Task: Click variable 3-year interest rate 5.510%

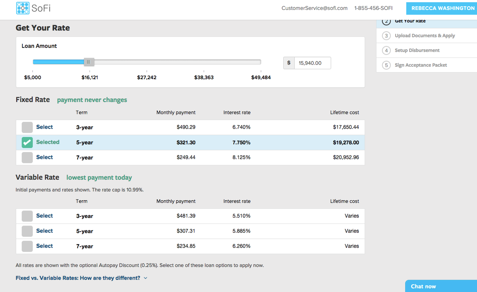Action: pyautogui.click(x=241, y=216)
